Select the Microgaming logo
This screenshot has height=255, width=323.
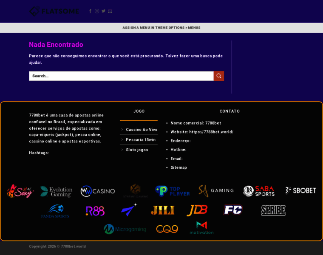(125, 229)
